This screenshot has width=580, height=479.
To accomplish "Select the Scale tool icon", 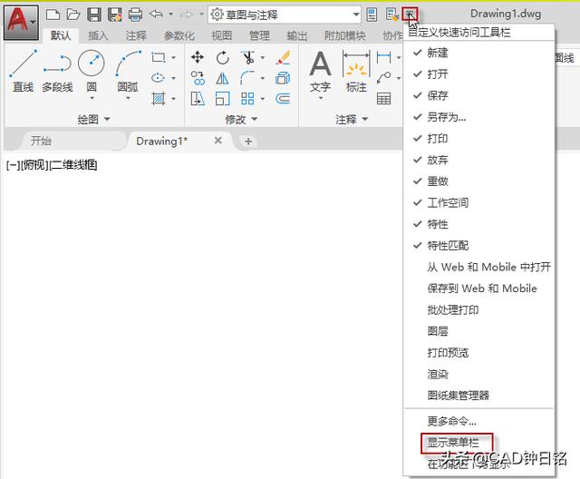I will click(222, 99).
